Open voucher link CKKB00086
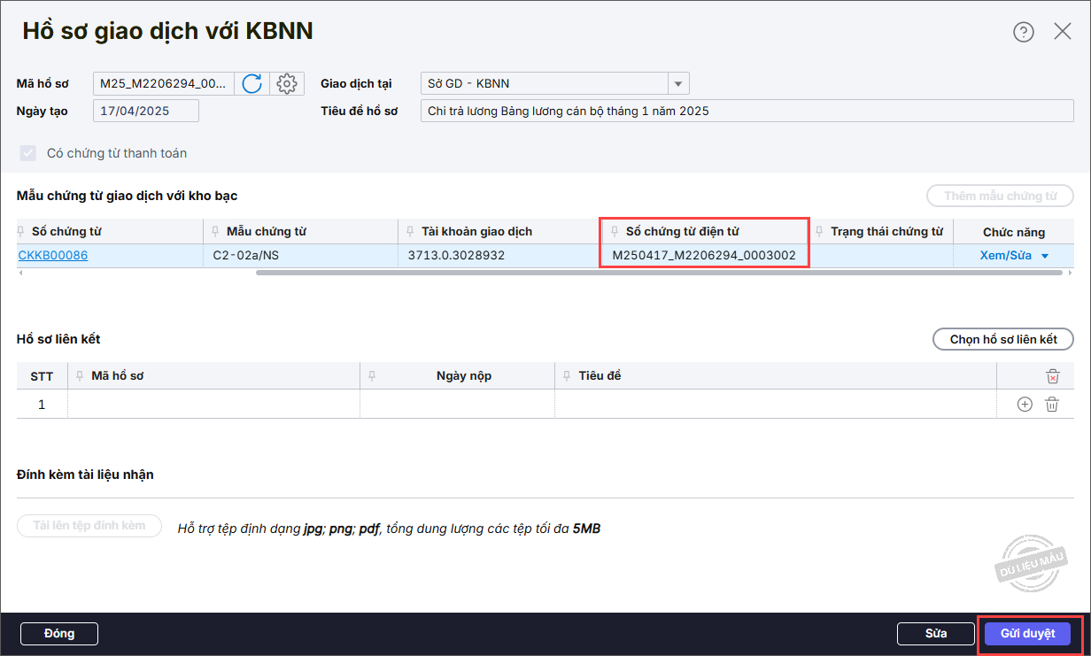 pyautogui.click(x=53, y=256)
